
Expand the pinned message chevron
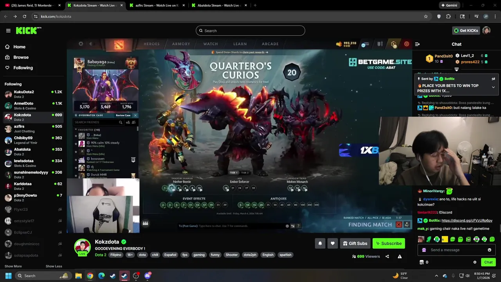click(493, 87)
